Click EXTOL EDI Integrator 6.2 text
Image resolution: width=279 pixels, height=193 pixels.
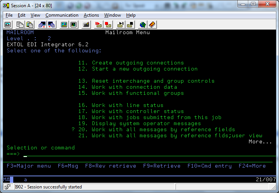(47, 44)
